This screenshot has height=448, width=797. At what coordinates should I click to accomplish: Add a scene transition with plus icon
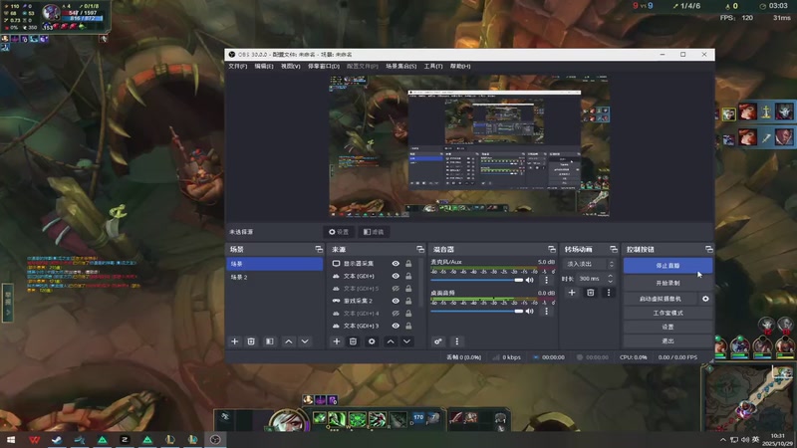572,293
